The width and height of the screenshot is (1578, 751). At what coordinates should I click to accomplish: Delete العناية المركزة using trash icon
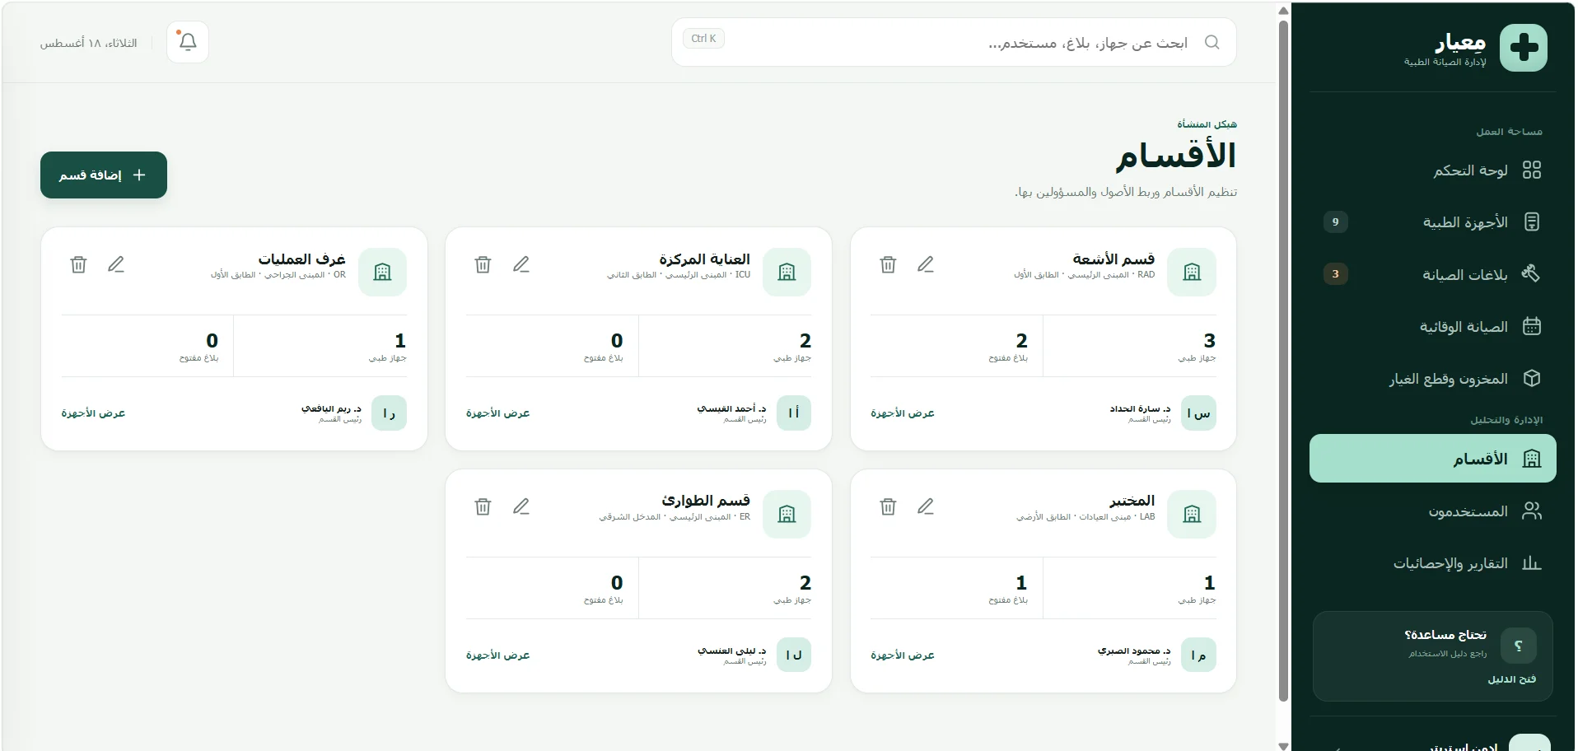(x=483, y=264)
